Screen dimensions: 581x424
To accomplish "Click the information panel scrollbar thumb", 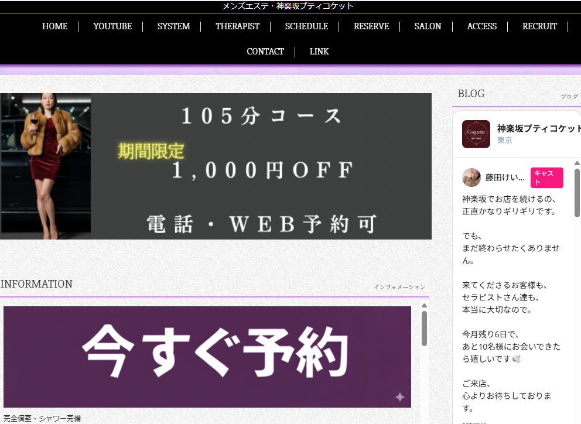I will point(424,329).
